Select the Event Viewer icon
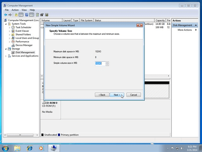Image resolution: width=202 pixels, height=152 pixels. click(x=13, y=31)
